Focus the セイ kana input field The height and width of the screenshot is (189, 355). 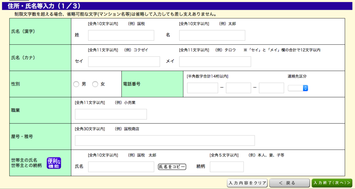coord(124,62)
